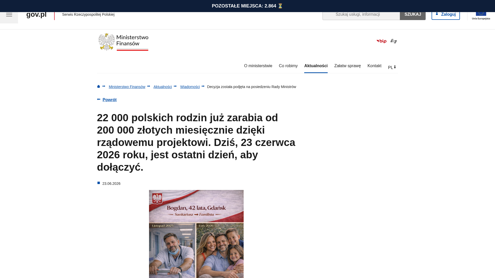Open the 'Co robimy' menu item
495x278 pixels.
tap(288, 66)
